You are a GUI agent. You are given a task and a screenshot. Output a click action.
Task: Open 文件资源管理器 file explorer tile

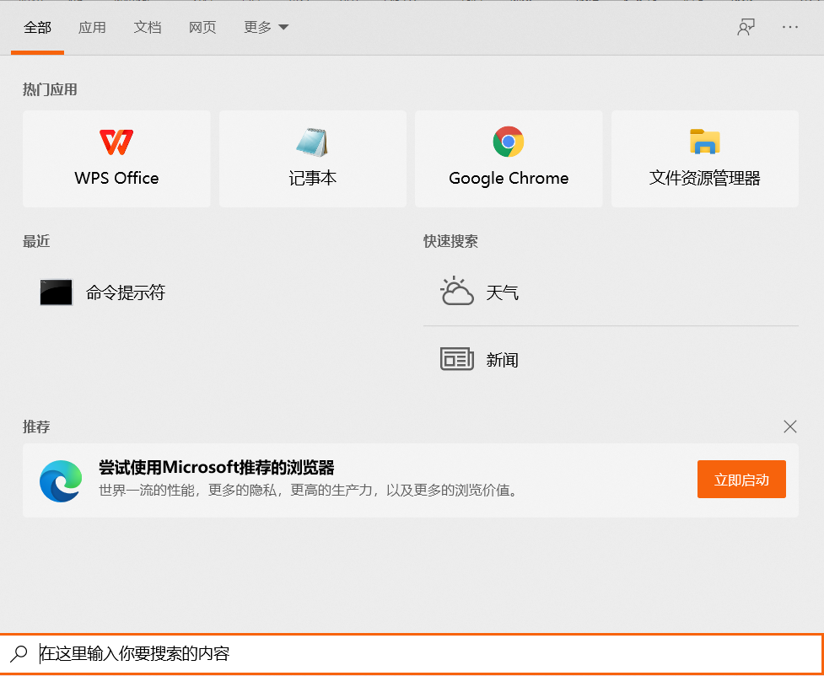(x=705, y=158)
